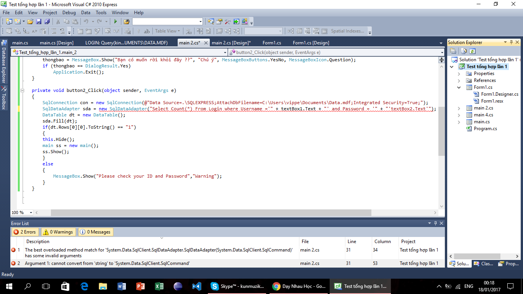The width and height of the screenshot is (523, 294).
Task: Pin the Solution Explorer panel with pushpin
Action: pos(511,42)
